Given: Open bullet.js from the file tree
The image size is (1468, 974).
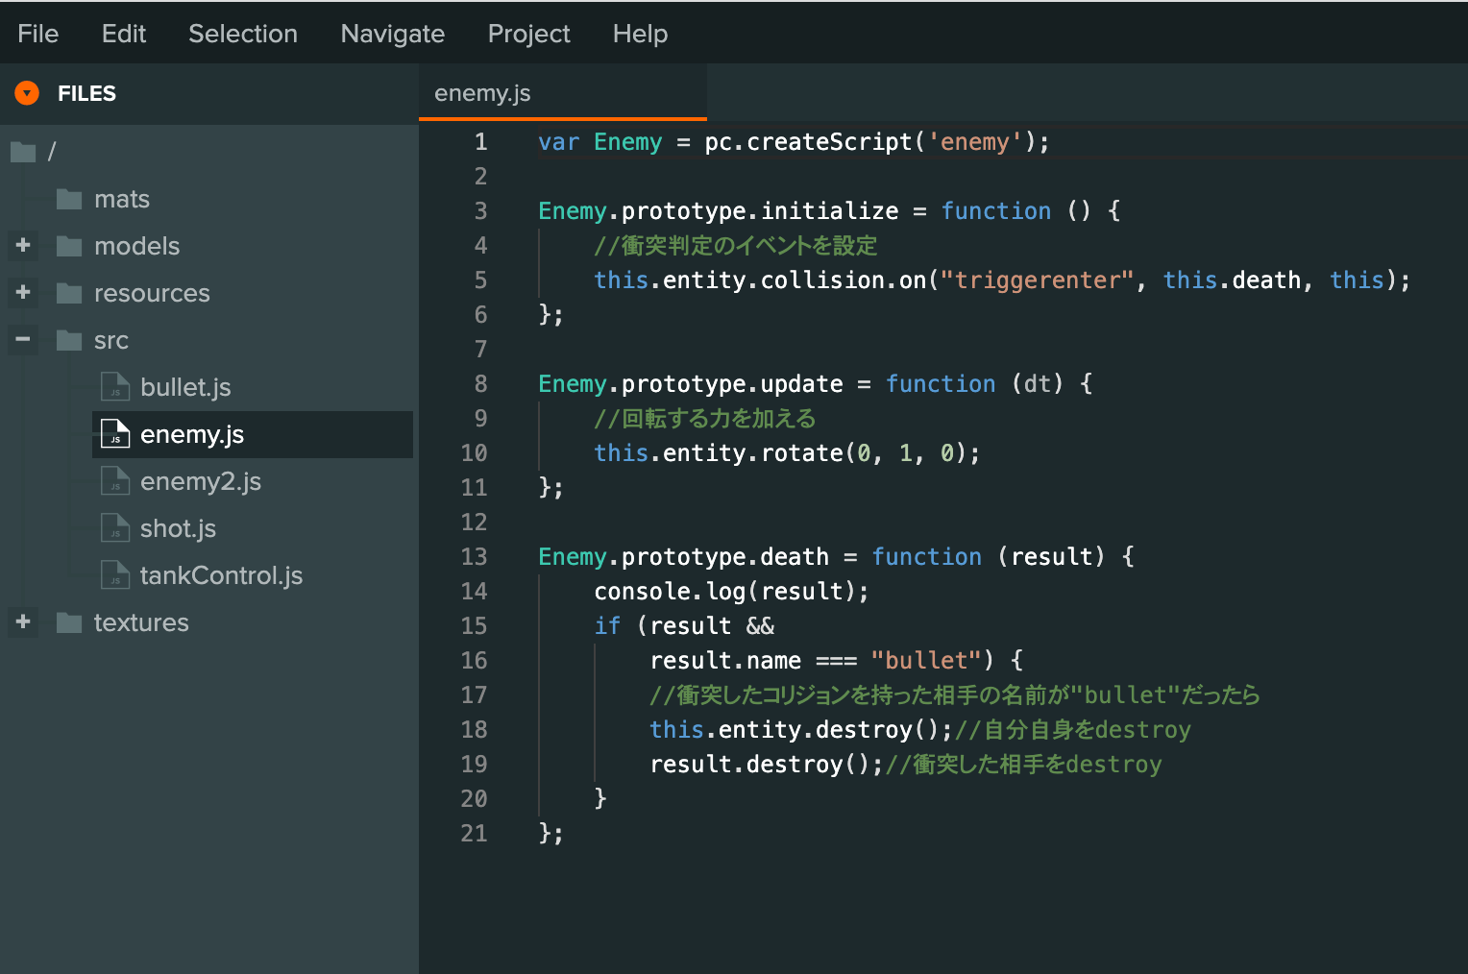Looking at the screenshot, I should [x=185, y=387].
